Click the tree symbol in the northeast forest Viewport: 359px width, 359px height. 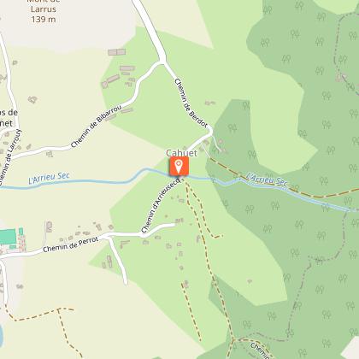pyautogui.click(x=295, y=34)
